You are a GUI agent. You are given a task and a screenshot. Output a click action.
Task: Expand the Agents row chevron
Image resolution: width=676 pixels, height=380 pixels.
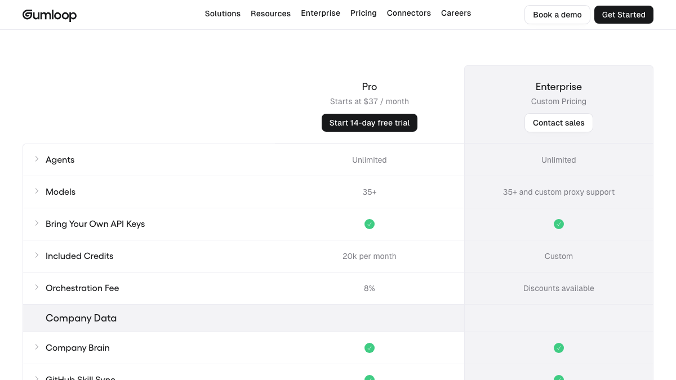(37, 159)
